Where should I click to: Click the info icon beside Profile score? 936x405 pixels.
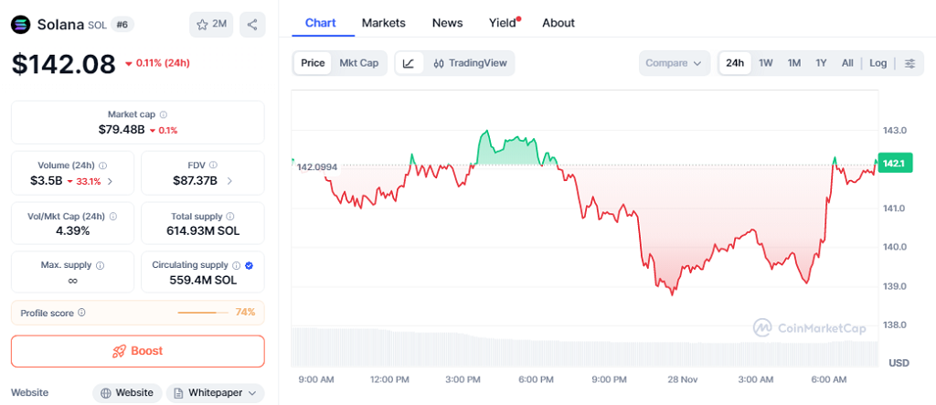click(82, 313)
